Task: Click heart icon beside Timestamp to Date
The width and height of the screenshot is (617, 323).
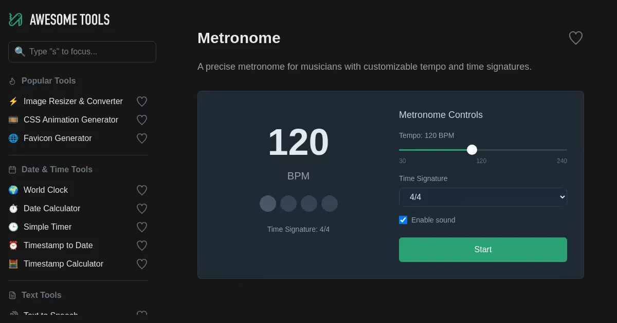Action: (x=142, y=246)
